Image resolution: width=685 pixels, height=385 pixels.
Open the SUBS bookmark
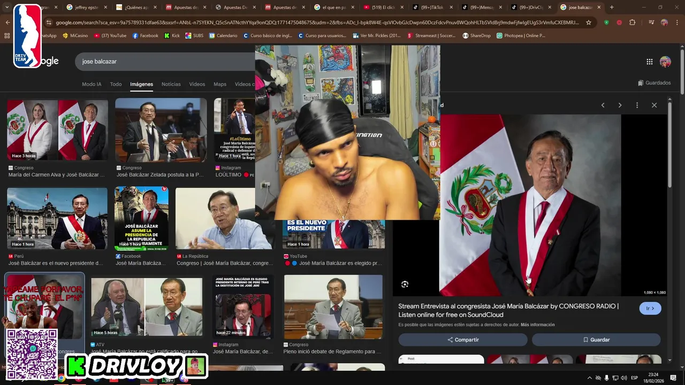194,35
